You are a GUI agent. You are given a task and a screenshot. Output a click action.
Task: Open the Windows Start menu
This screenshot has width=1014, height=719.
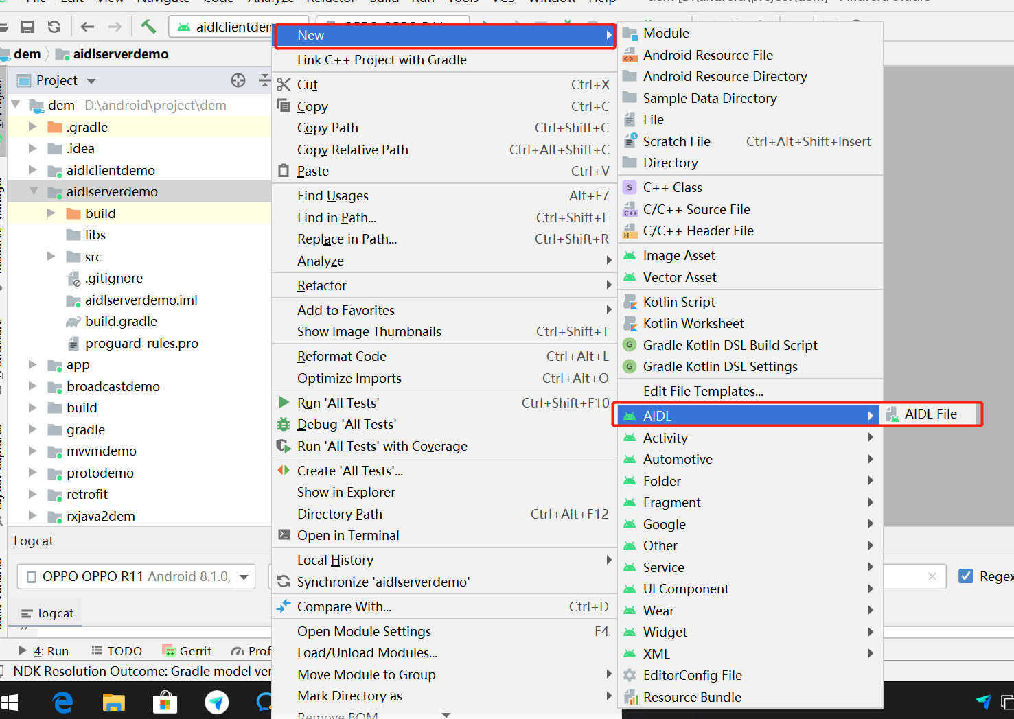[x=10, y=702]
